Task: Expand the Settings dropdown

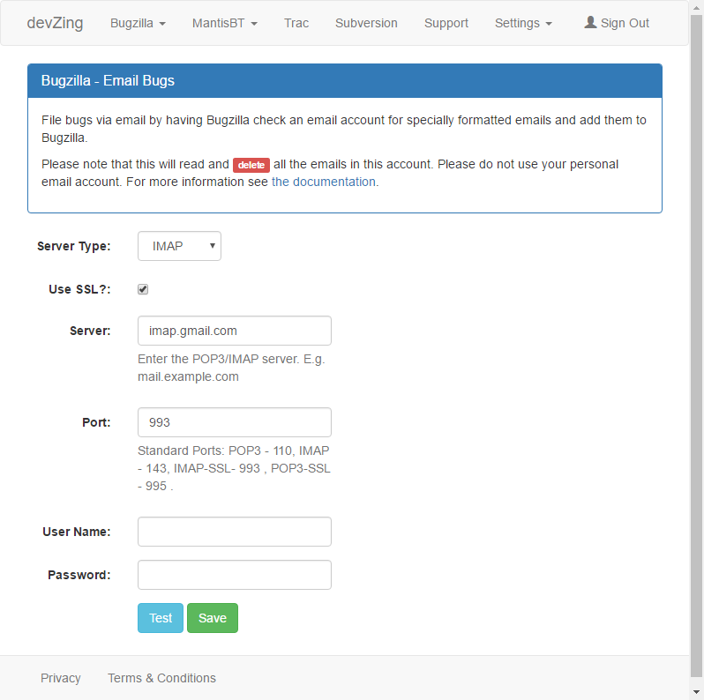Action: click(x=523, y=23)
